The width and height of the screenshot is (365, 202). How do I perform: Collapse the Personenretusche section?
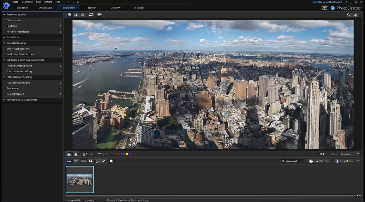[4, 14]
